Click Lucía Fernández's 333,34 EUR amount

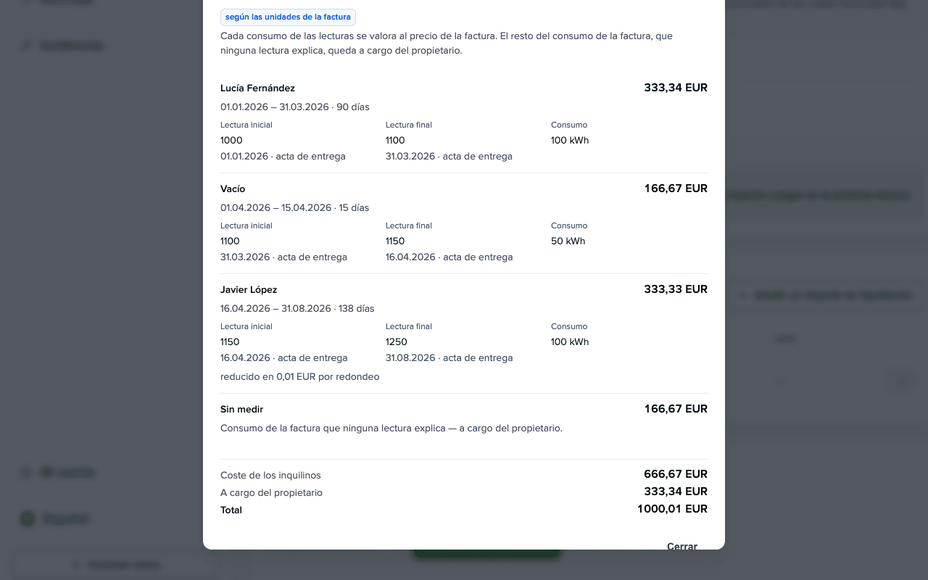676,88
